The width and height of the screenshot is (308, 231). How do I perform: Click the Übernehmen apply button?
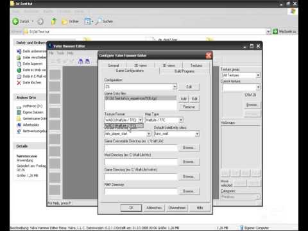(x=177, y=208)
